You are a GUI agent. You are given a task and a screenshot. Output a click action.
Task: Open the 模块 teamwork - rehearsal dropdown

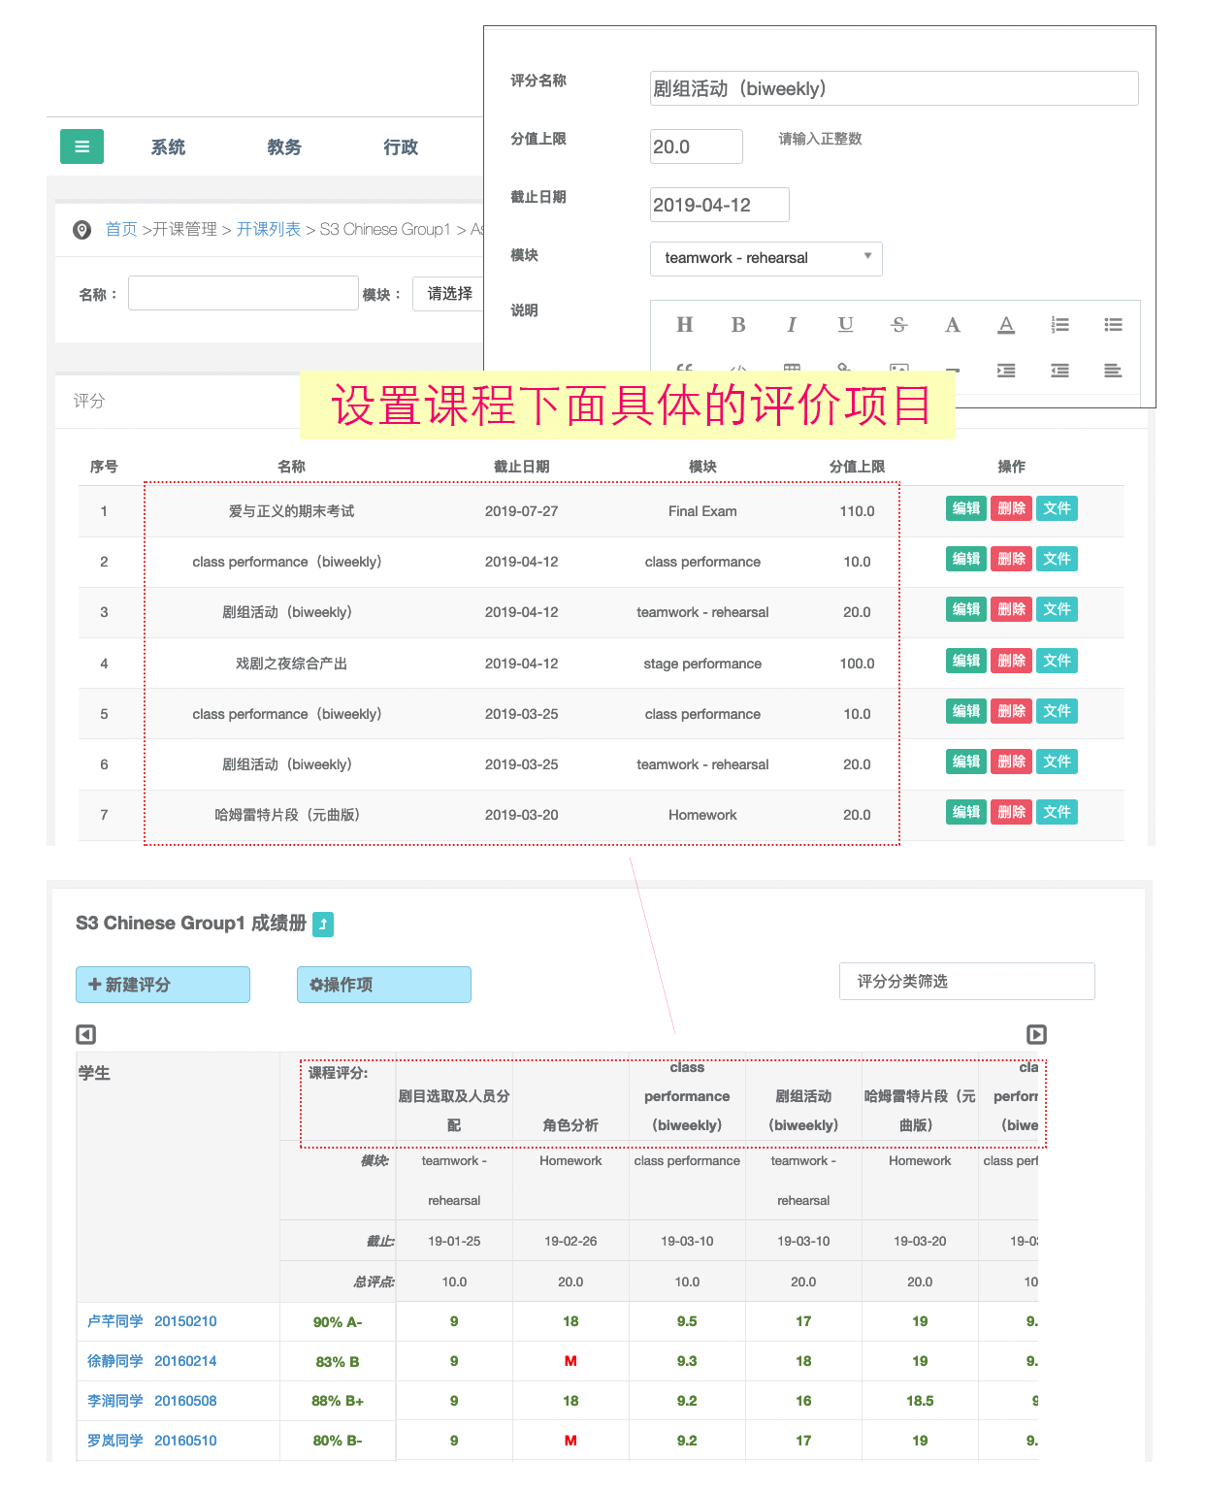(765, 258)
